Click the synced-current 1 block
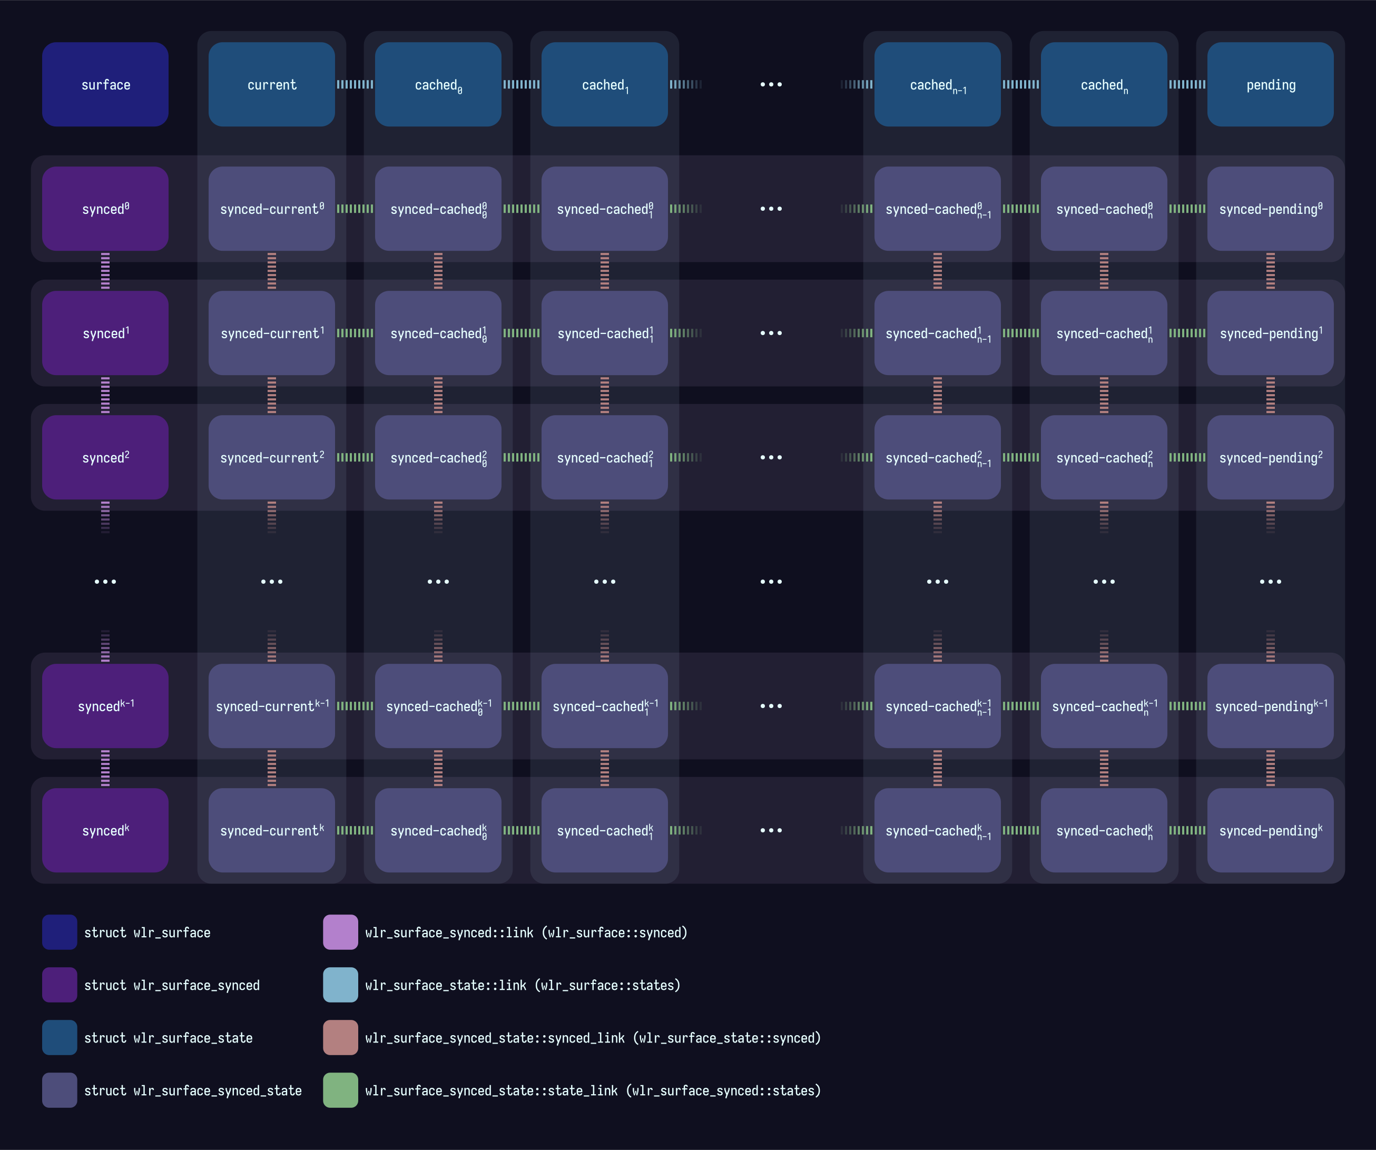Screen dimensions: 1376x1150 tap(271, 333)
